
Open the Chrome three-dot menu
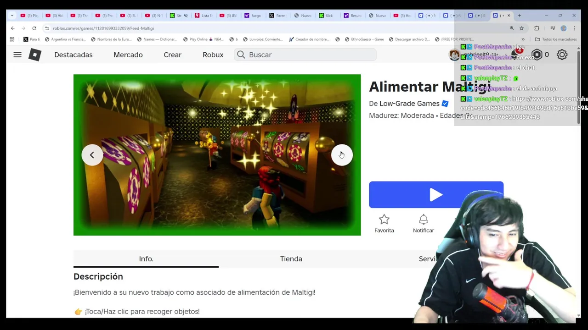pos(574,28)
